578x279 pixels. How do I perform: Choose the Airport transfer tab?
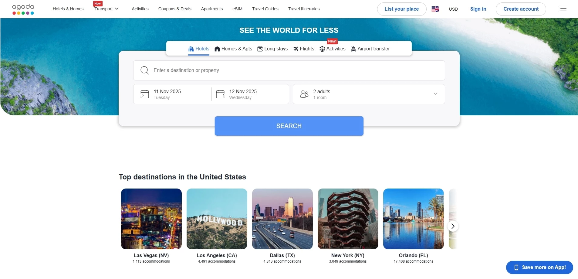point(370,49)
